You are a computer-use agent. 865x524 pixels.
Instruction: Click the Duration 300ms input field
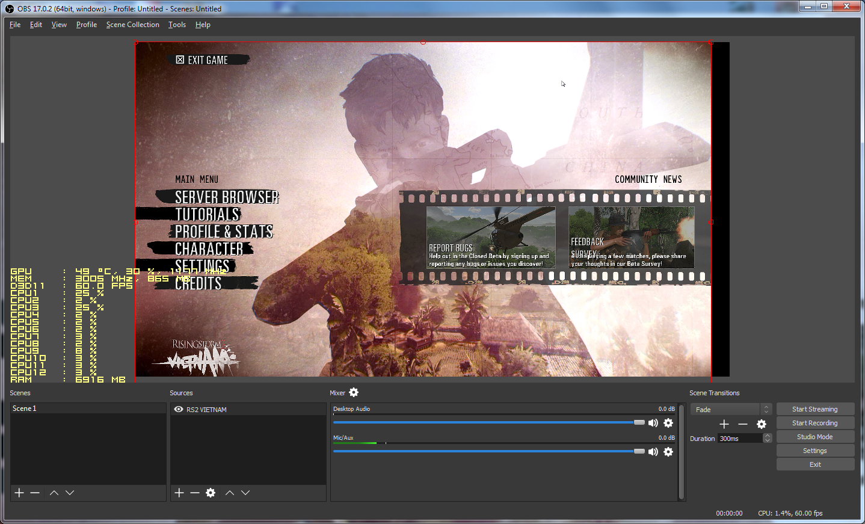[x=740, y=438]
